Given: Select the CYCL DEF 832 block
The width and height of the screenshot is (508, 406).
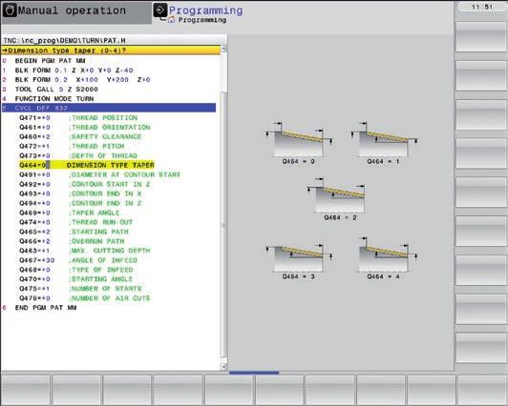Looking at the screenshot, I should (x=109, y=108).
